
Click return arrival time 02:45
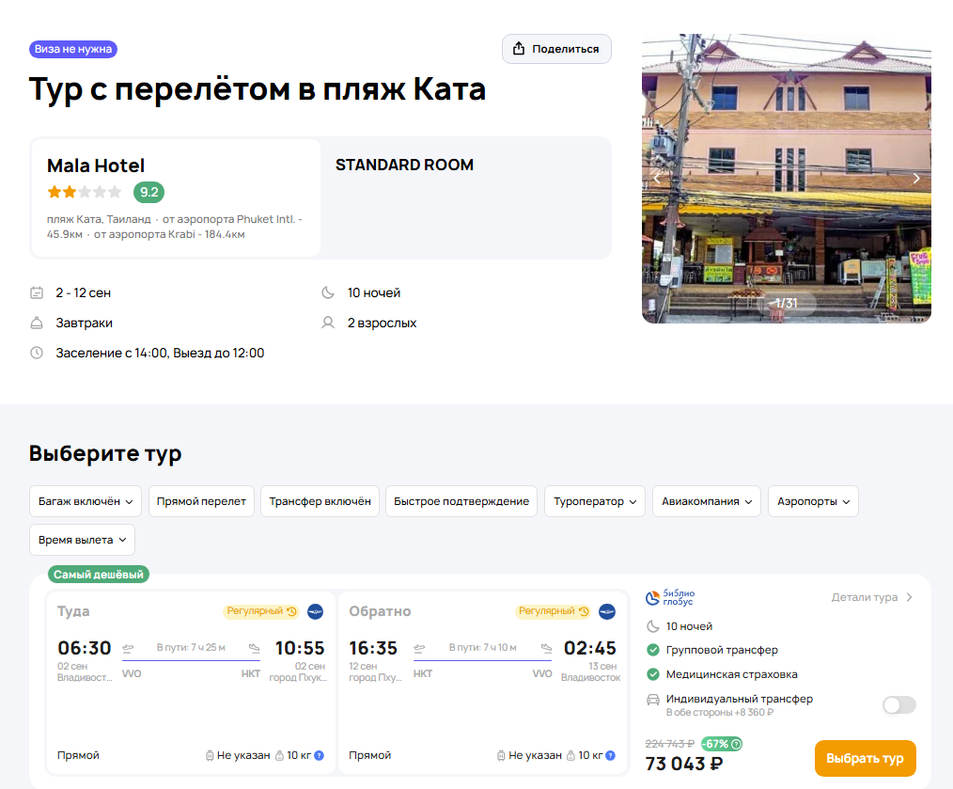pos(590,648)
